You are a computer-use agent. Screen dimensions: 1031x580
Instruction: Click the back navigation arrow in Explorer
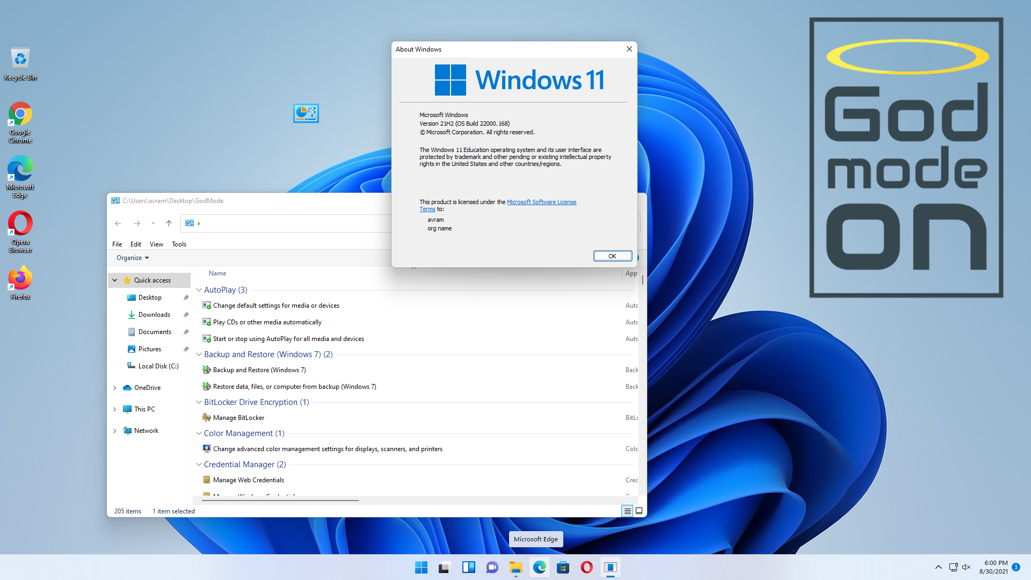click(x=118, y=222)
